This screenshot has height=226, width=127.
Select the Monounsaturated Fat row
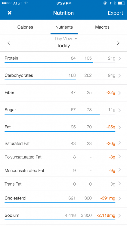(63, 170)
